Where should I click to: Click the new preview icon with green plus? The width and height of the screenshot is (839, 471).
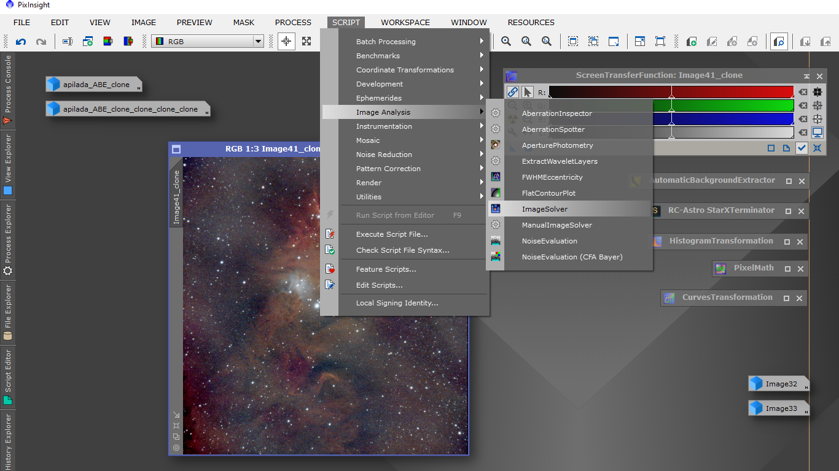pyautogui.click(x=88, y=42)
